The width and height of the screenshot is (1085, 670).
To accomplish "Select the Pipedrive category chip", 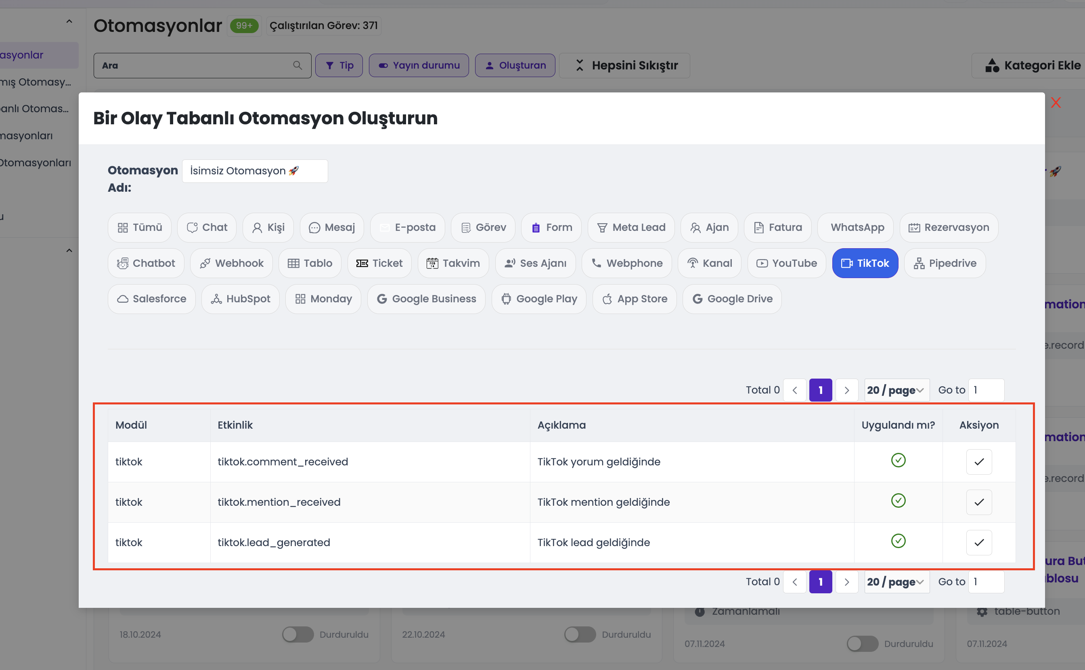I will 945,263.
